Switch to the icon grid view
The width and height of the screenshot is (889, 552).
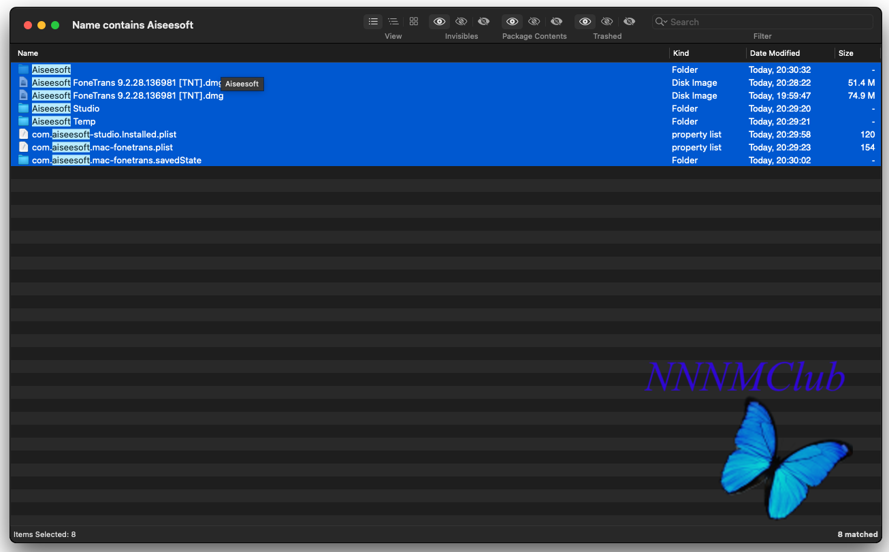coord(414,22)
